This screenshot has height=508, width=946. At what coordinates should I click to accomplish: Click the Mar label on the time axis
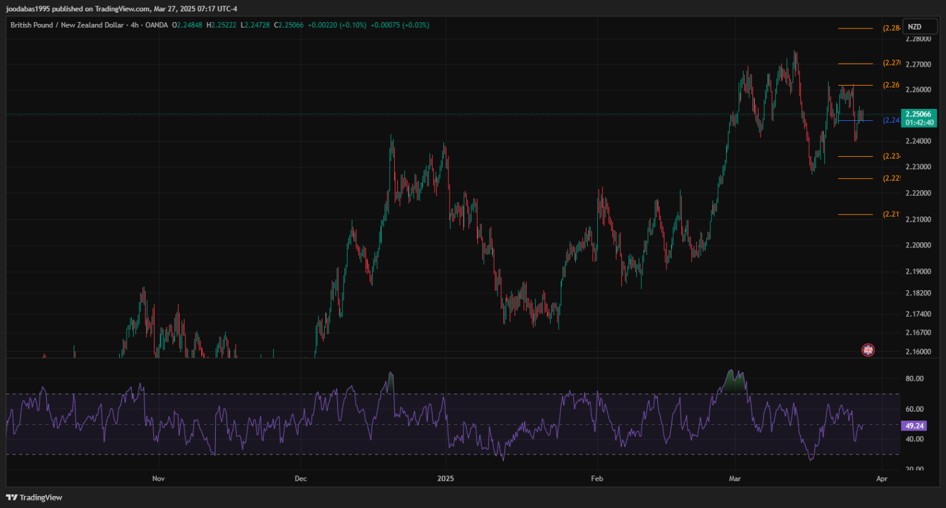[734, 479]
